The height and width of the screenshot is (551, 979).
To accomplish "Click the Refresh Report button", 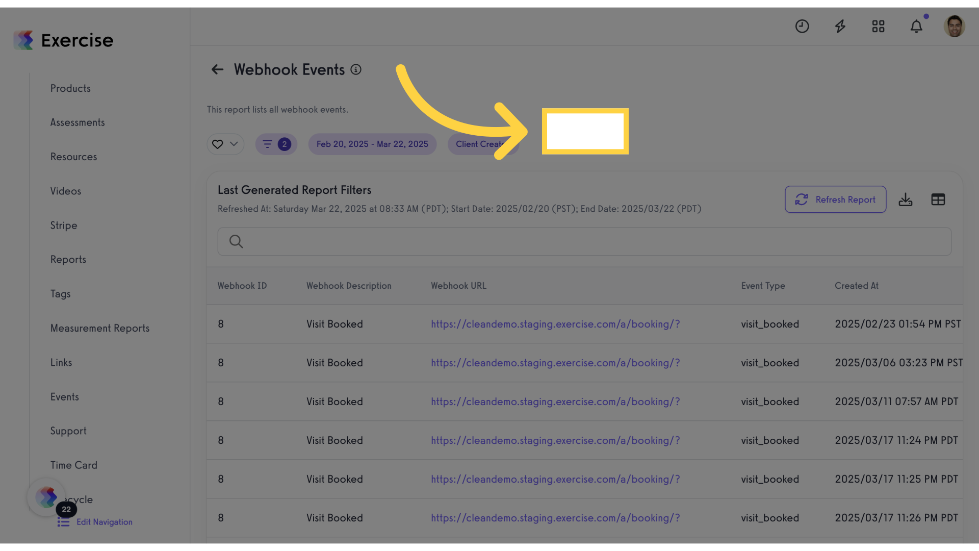I will [x=835, y=199].
